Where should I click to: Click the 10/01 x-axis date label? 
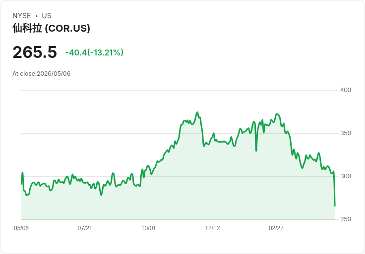tap(149, 228)
